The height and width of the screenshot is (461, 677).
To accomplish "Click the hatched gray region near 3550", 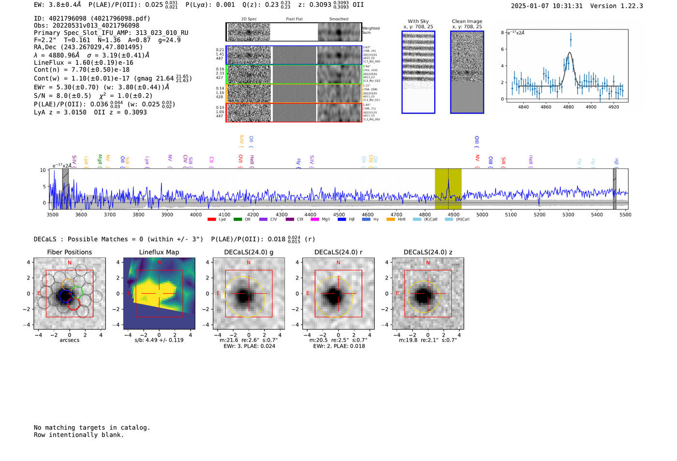I will pyautogui.click(x=65, y=189).
